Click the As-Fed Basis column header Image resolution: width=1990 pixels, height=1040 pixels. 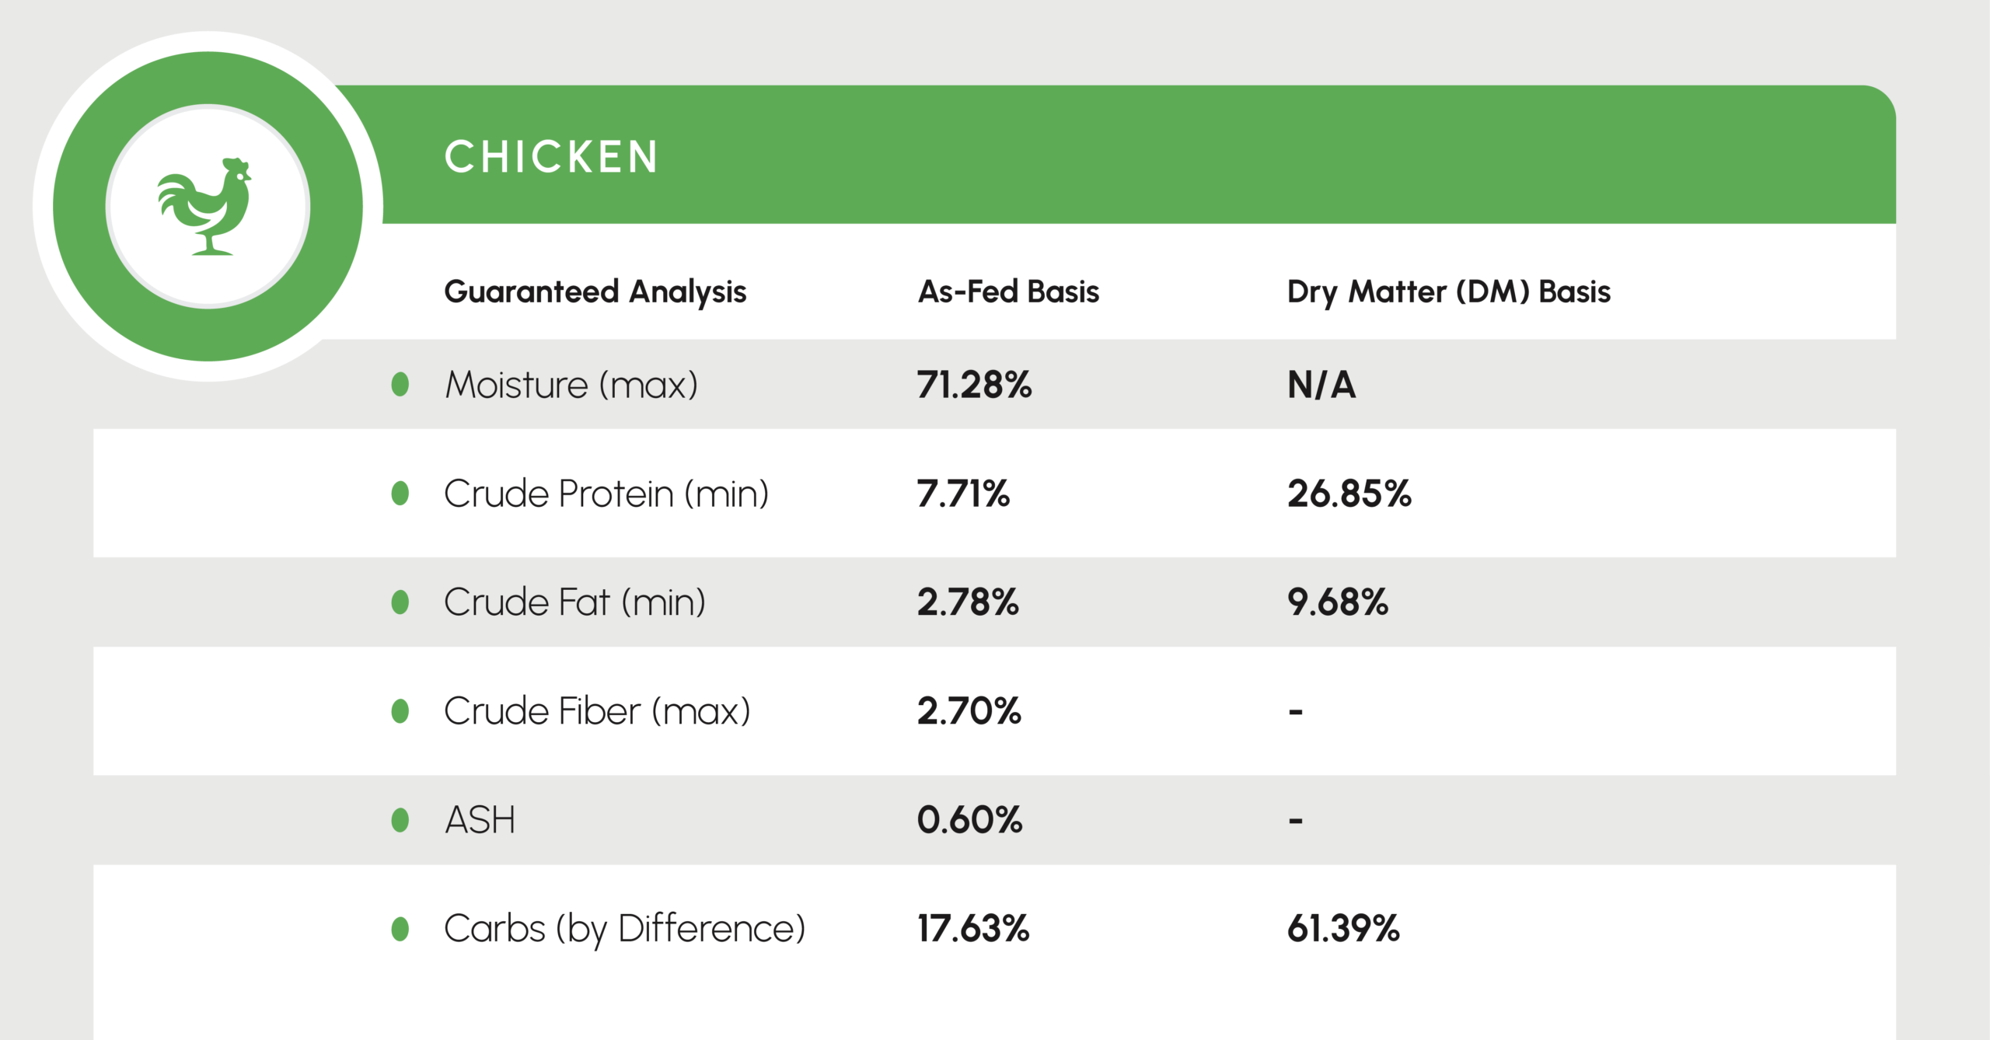[x=1008, y=292]
